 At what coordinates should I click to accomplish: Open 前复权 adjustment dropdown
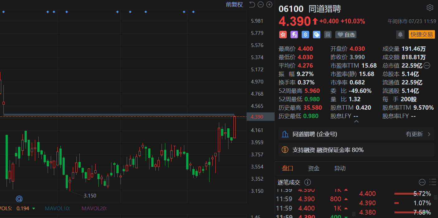tap(234, 4)
